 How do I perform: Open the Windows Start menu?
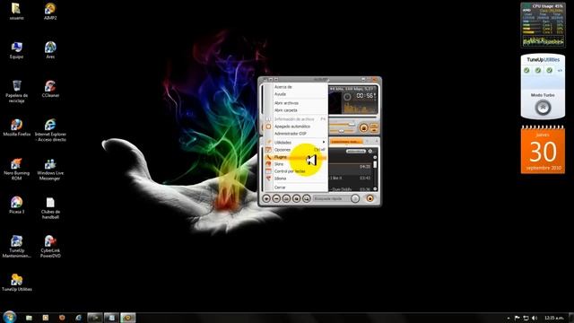click(10, 317)
